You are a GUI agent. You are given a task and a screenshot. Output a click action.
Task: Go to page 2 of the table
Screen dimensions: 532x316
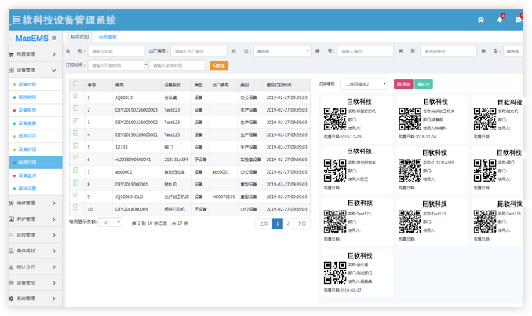click(x=288, y=223)
